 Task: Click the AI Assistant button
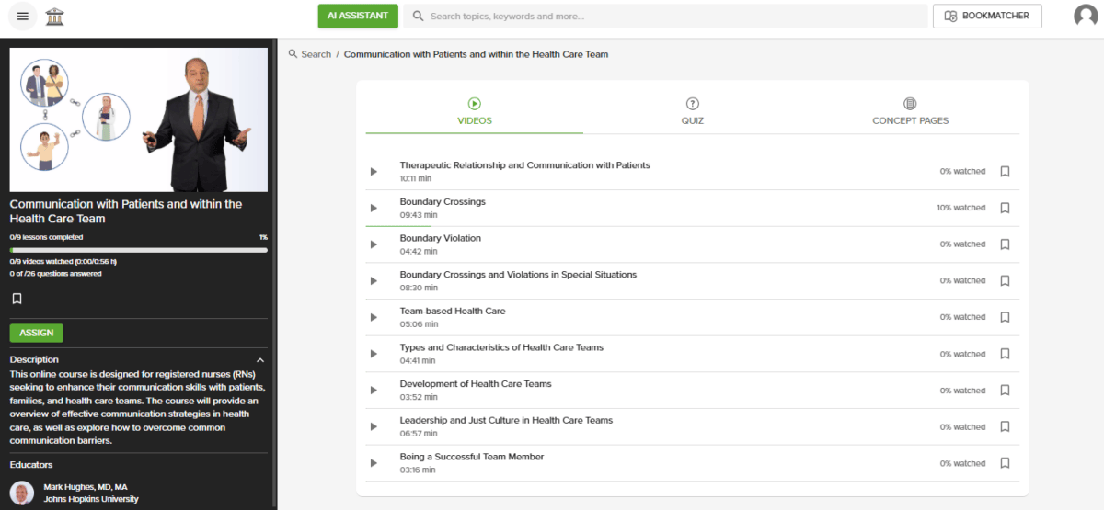coord(358,17)
